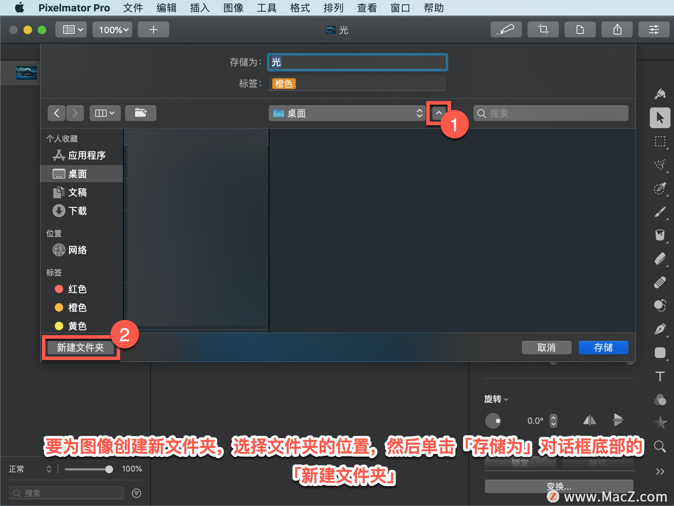
Task: Click the 标签 tags field
Action: point(357,84)
